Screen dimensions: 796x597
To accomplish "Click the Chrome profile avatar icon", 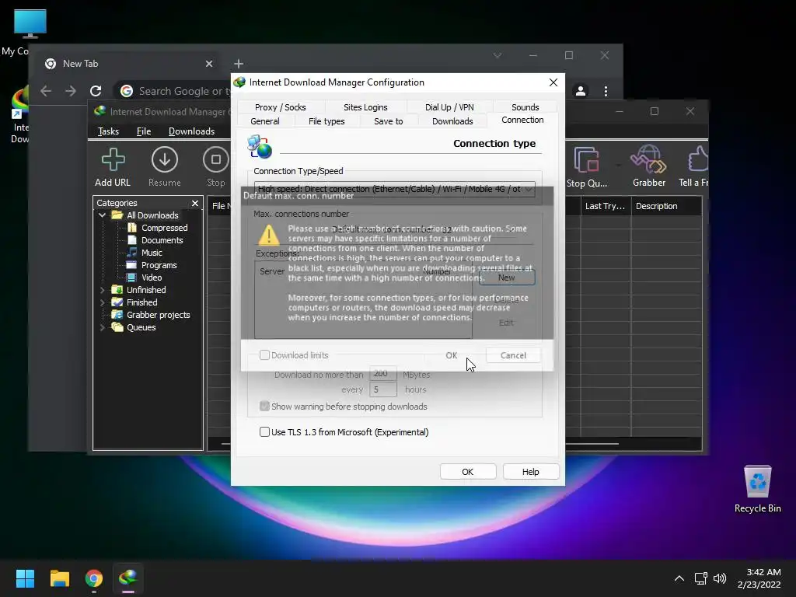I will (580, 91).
